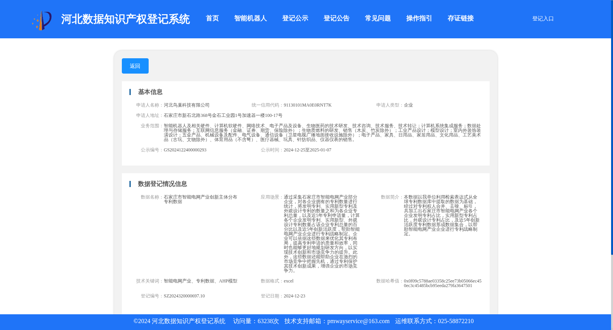The image size is (613, 330).
Task: Select registration number SZ2024320000697.10
Action: (x=184, y=296)
